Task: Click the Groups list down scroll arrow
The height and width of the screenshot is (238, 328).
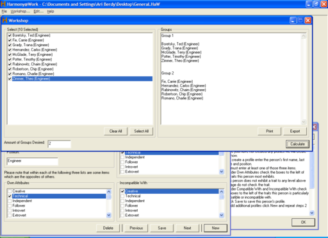Action: [304, 122]
